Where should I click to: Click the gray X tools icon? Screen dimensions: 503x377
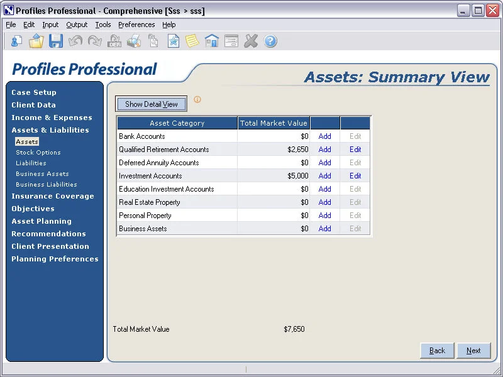click(251, 41)
